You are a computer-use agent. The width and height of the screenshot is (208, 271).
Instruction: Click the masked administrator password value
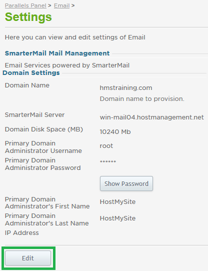(108, 161)
